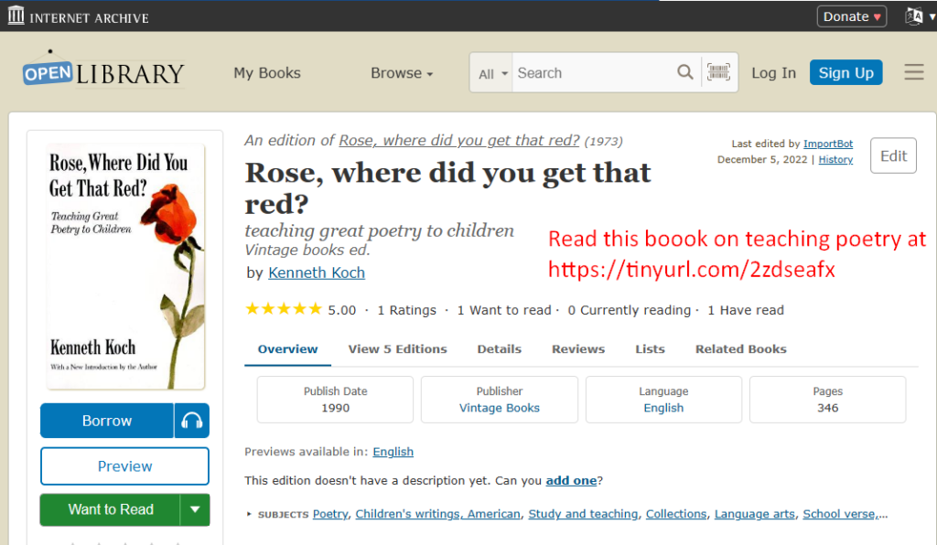This screenshot has height=545, width=937.
Task: Open the Vintage Books publisher link
Action: coord(499,408)
